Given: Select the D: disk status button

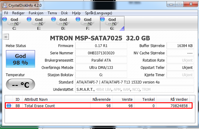Looking at the screenshot, I should pos(63,23).
